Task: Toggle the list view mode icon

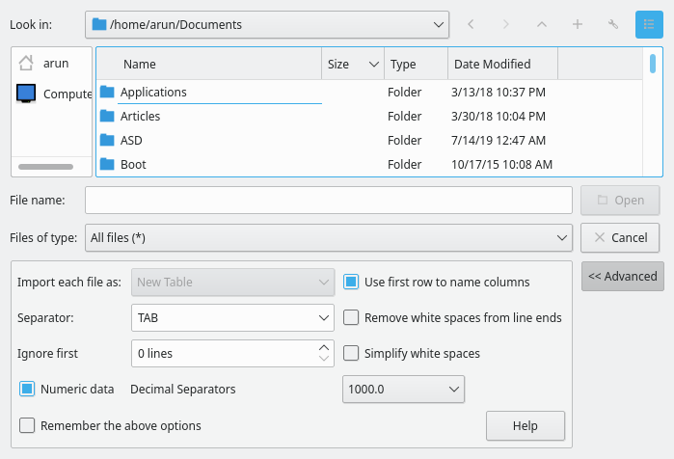Action: coord(649,24)
